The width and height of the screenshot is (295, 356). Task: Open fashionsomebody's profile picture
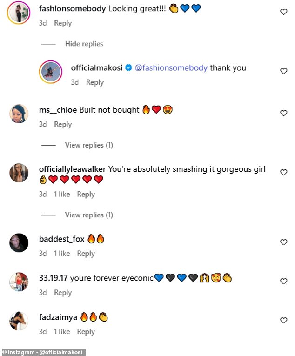click(x=19, y=12)
